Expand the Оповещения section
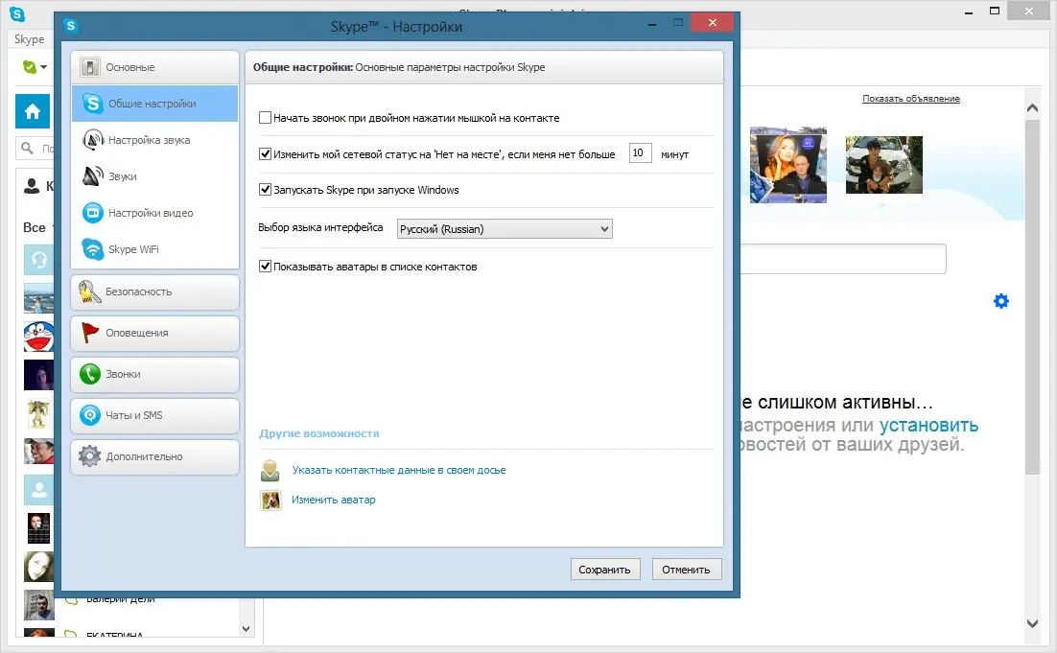This screenshot has height=653, width=1057. (x=154, y=333)
